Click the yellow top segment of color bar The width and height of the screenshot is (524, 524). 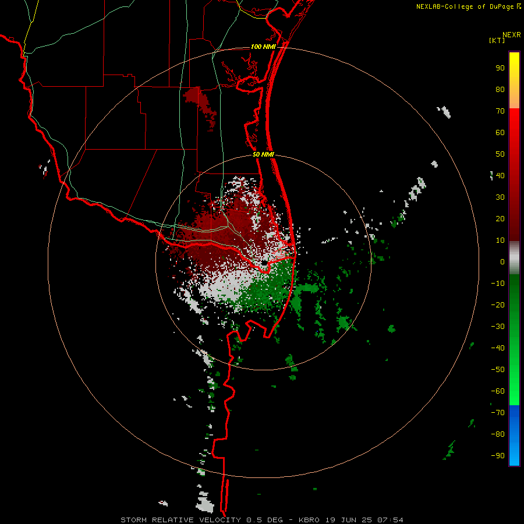click(x=514, y=80)
